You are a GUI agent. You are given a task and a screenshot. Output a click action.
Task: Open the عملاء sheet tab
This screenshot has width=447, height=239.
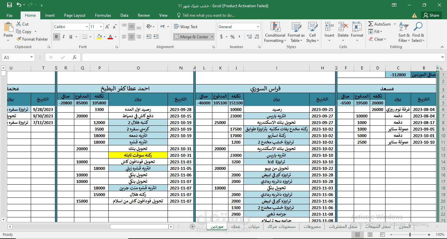point(236,227)
